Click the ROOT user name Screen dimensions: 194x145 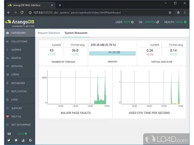127,22
